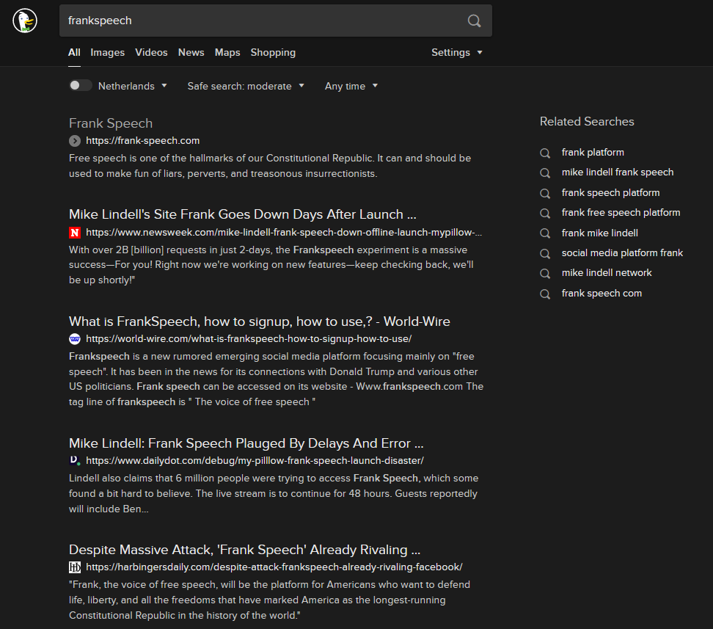Click the https://frank-speech.com URL
Viewport: 713px width, 629px height.
[143, 141]
